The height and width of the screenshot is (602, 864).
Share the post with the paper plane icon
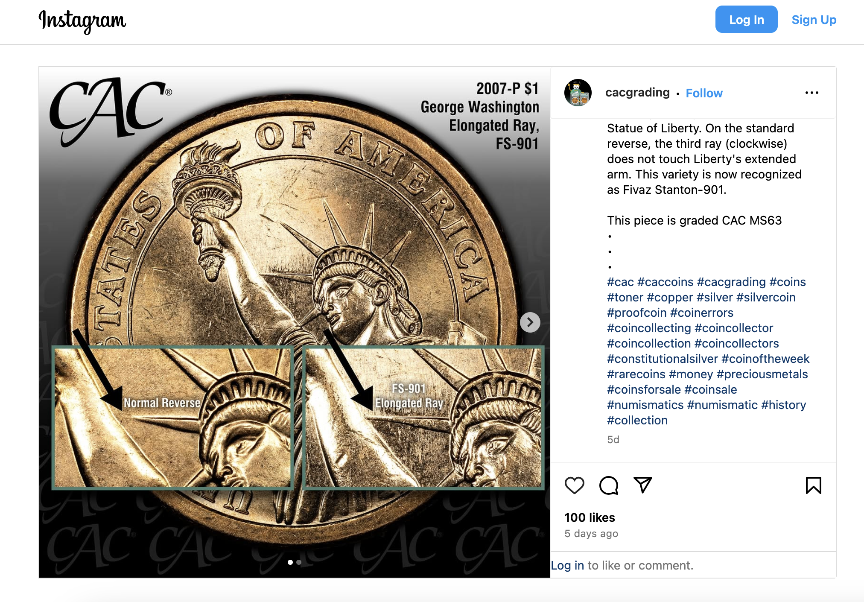pyautogui.click(x=642, y=485)
